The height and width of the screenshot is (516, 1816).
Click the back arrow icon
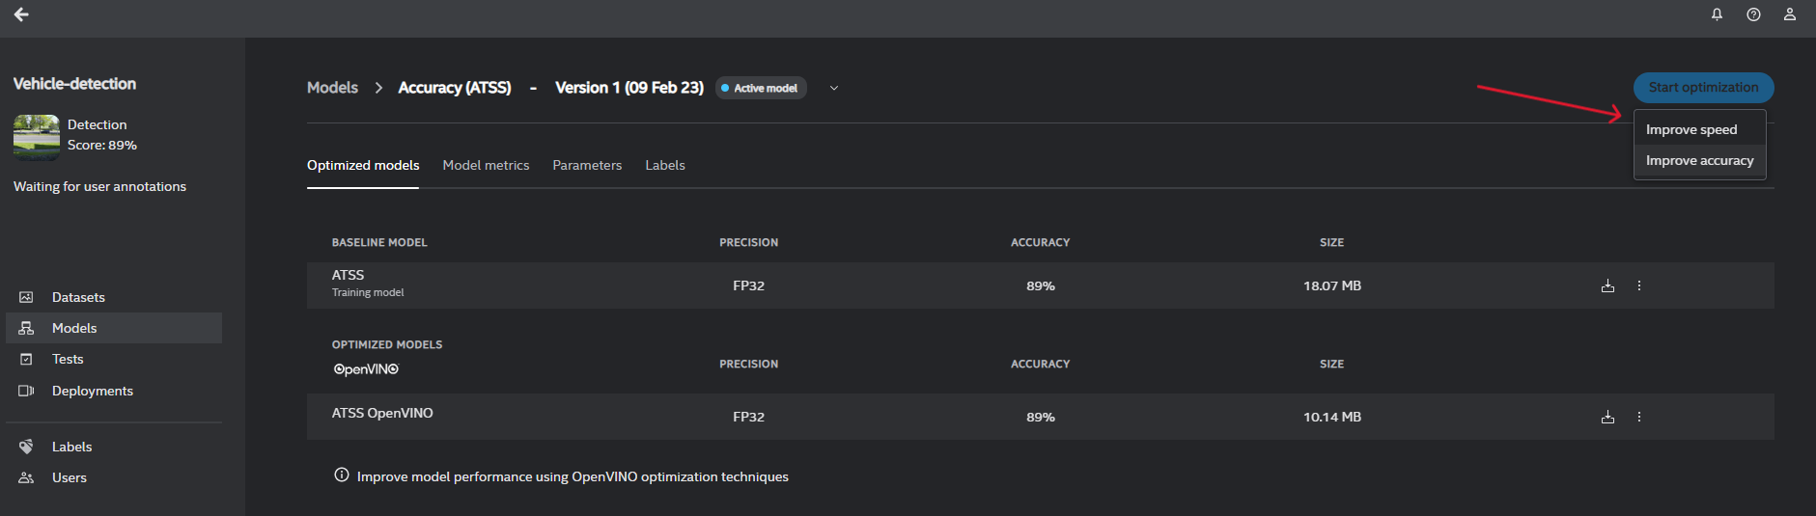point(21,14)
